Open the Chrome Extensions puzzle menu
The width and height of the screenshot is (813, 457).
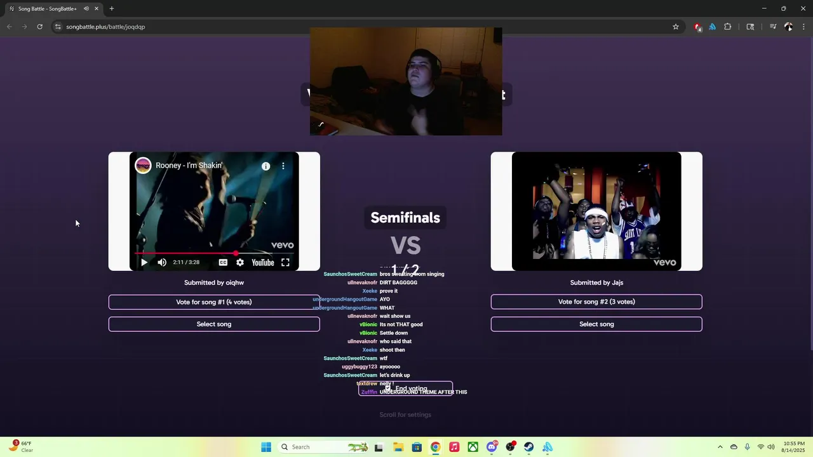[728, 27]
